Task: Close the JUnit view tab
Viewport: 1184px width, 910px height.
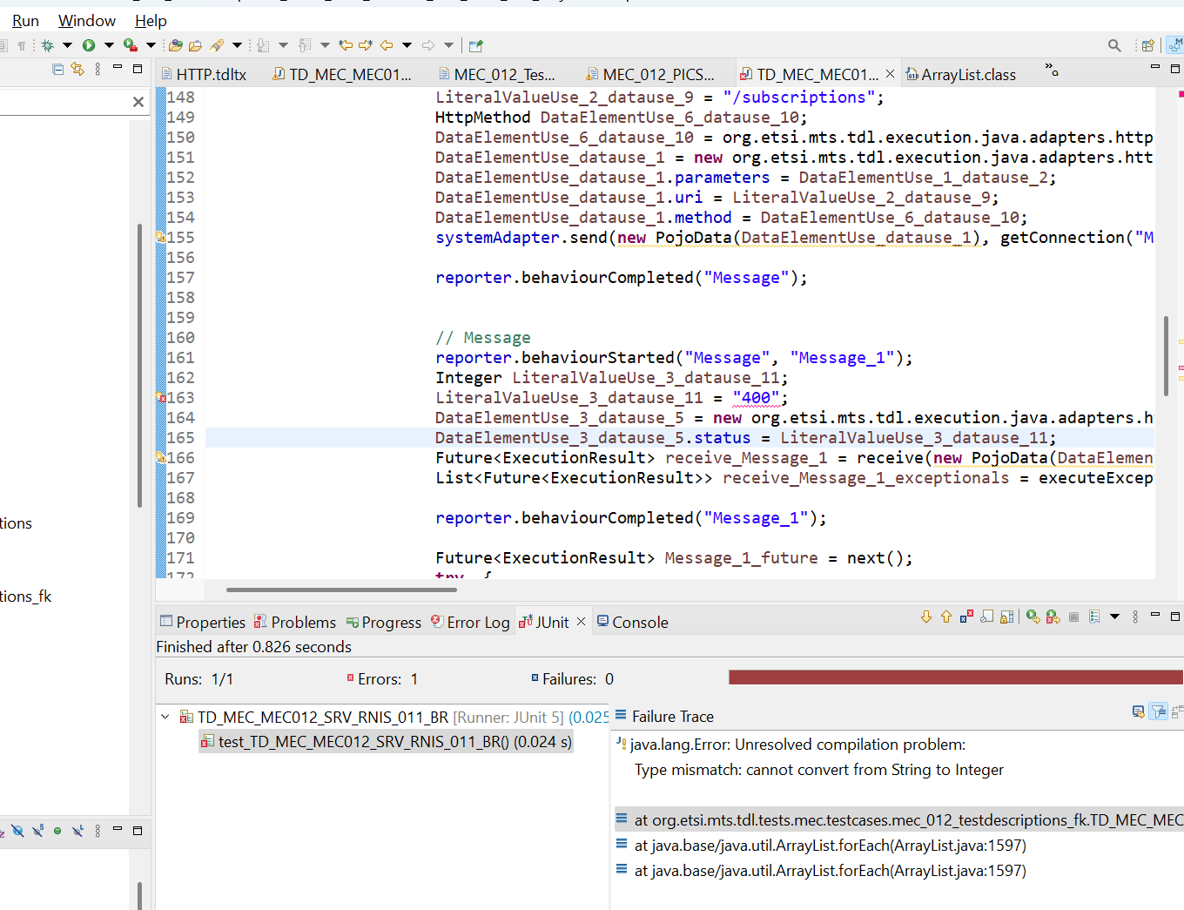Action: [581, 621]
